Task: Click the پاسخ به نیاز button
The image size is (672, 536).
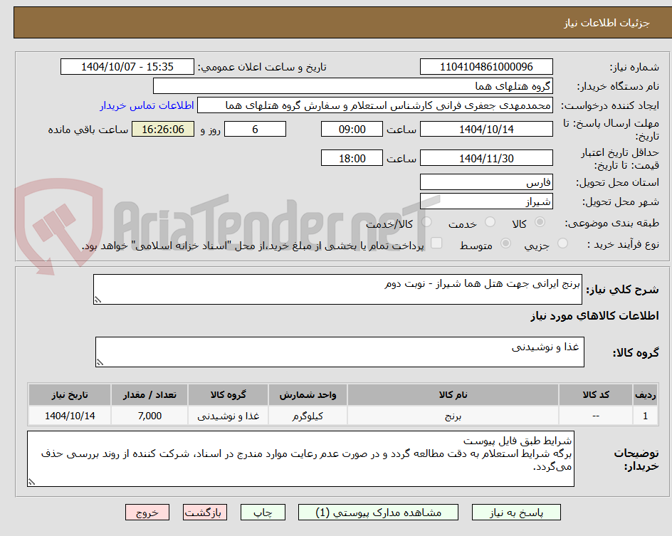Action: [516, 513]
